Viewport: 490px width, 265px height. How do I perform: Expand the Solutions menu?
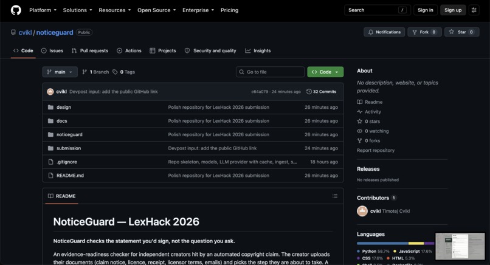click(77, 10)
